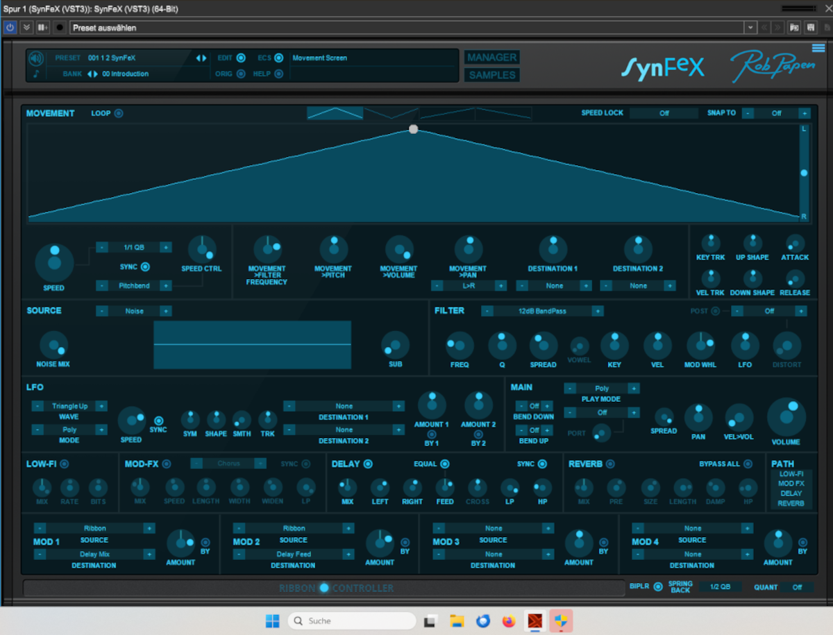Click the QUANT 'Off' field

[x=797, y=587]
